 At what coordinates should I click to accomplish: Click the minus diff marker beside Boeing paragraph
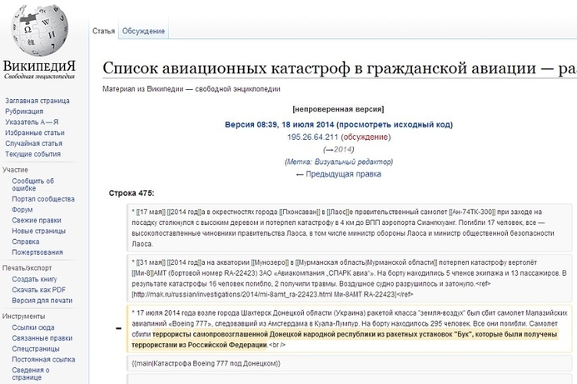118,328
